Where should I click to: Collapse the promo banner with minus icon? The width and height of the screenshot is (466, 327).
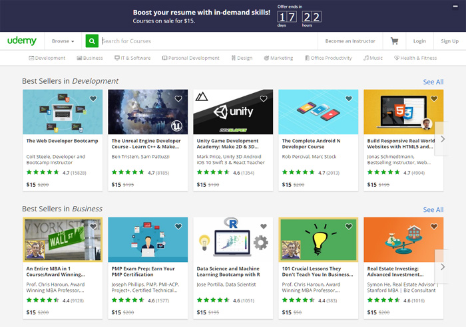click(x=455, y=6)
